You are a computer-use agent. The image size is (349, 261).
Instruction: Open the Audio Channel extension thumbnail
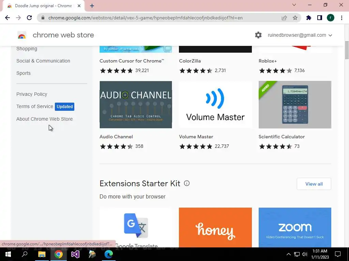(136, 105)
